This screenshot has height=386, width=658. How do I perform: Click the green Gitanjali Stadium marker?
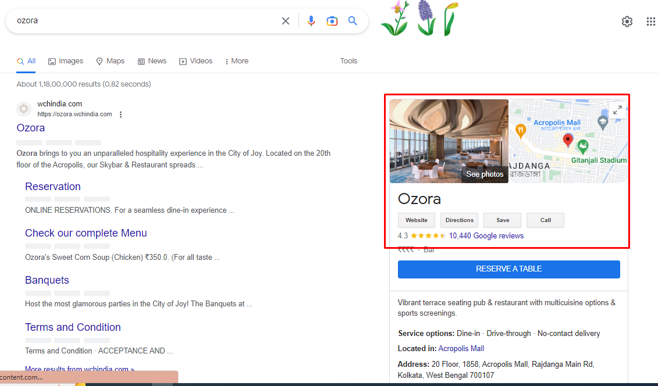[x=582, y=146]
